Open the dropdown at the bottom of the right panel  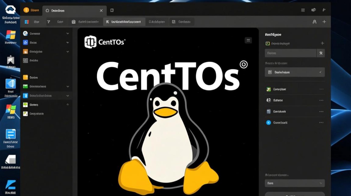(x=295, y=183)
